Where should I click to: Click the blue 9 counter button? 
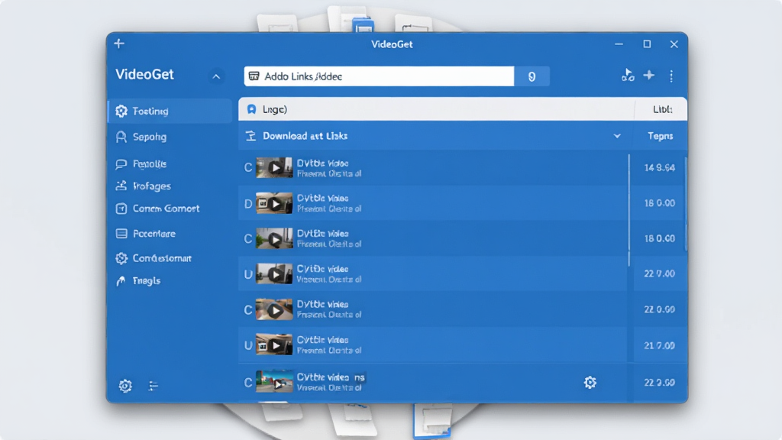click(532, 76)
